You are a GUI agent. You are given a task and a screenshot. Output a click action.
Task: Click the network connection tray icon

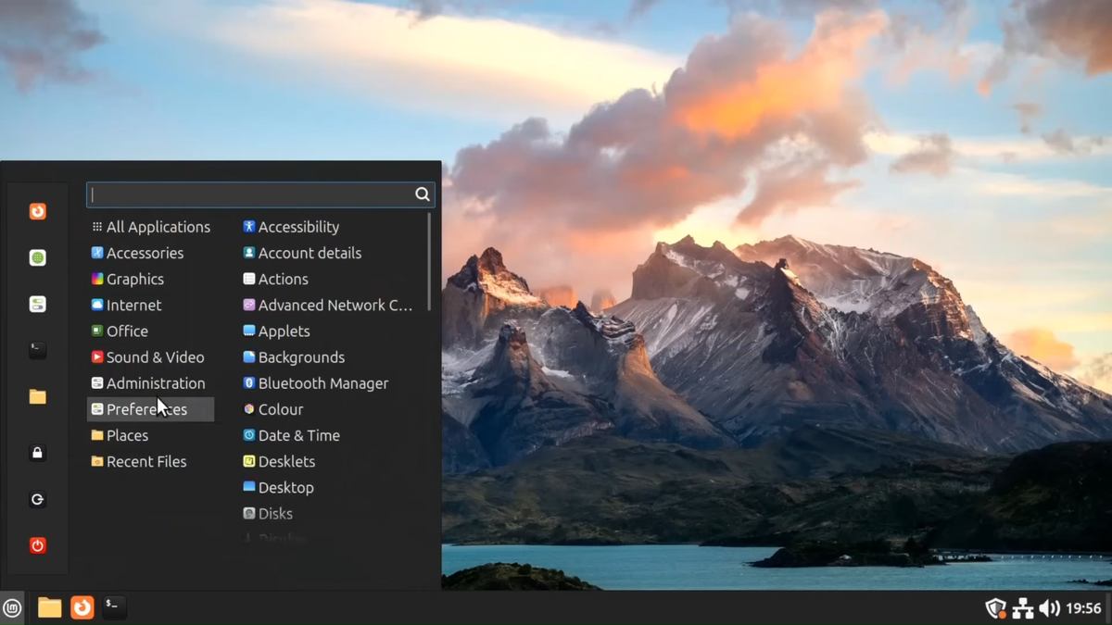click(1023, 608)
